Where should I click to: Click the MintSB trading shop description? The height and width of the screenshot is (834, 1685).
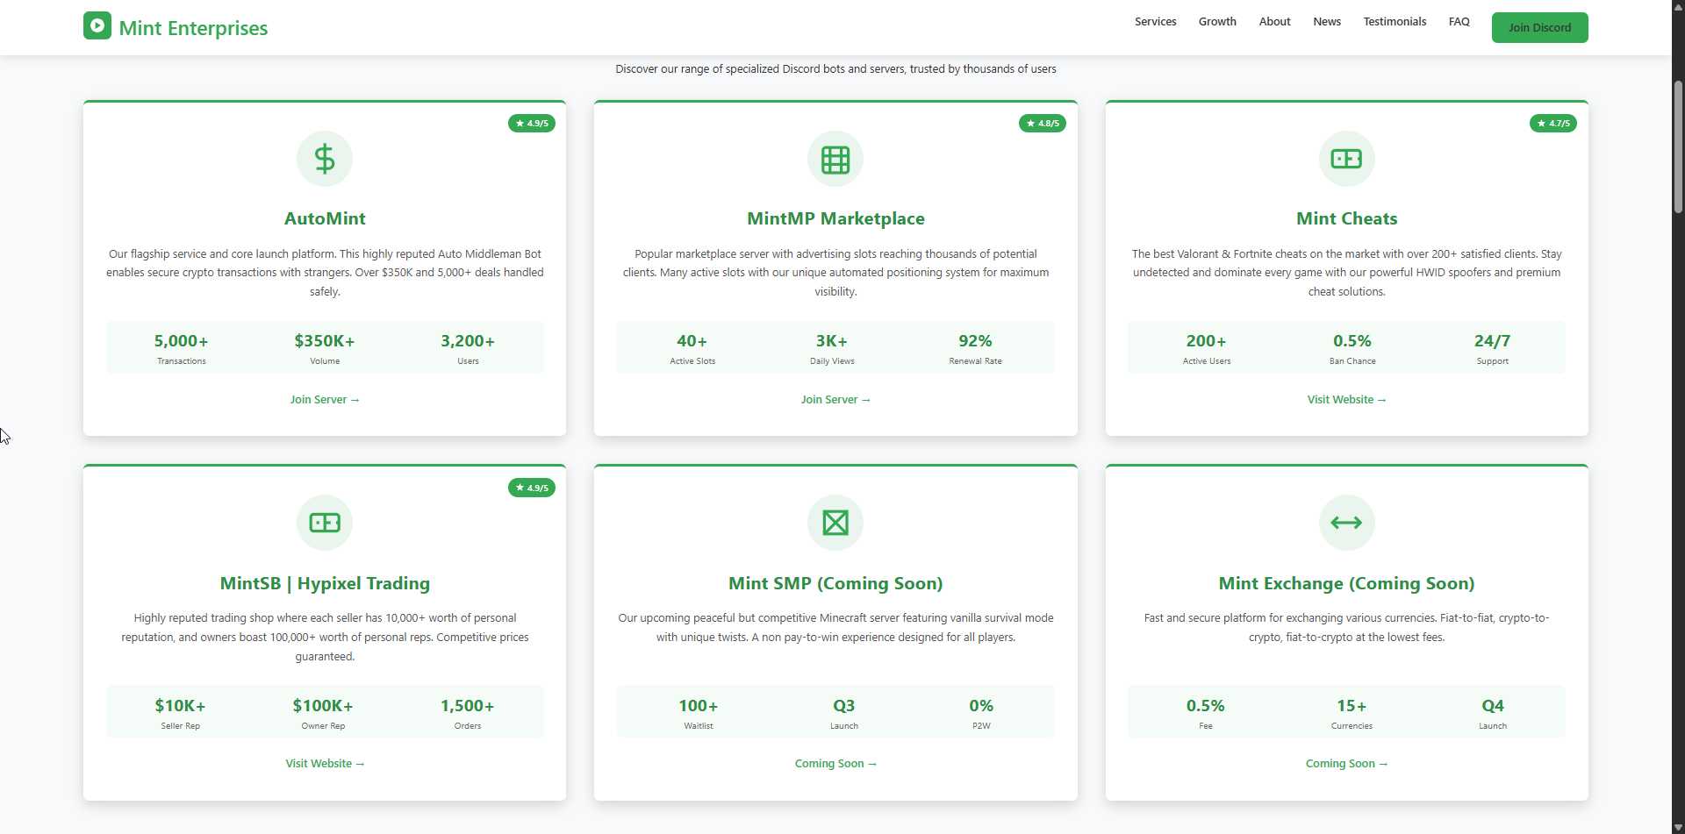pos(325,638)
